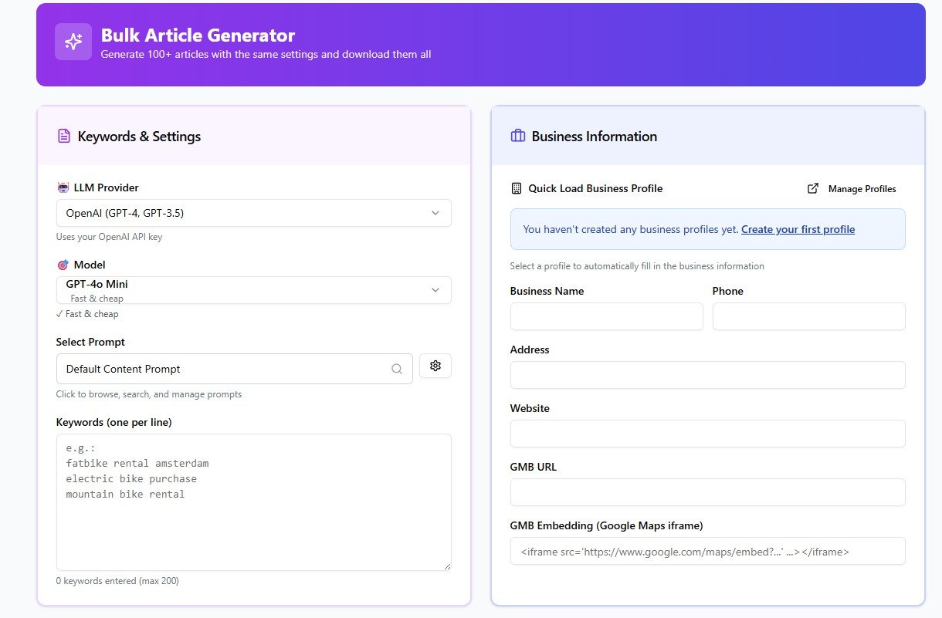Click the robot icon next to LLM Provider
The image size is (942, 618).
coord(63,187)
